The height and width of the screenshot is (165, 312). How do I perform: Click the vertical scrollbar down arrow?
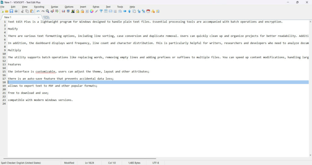[x=310, y=155]
